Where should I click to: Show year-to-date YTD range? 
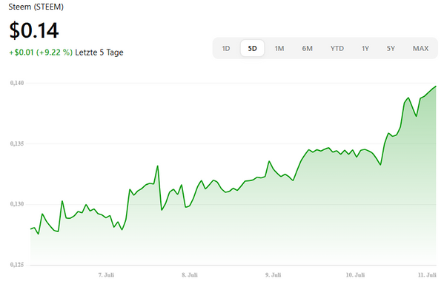pyautogui.click(x=337, y=49)
